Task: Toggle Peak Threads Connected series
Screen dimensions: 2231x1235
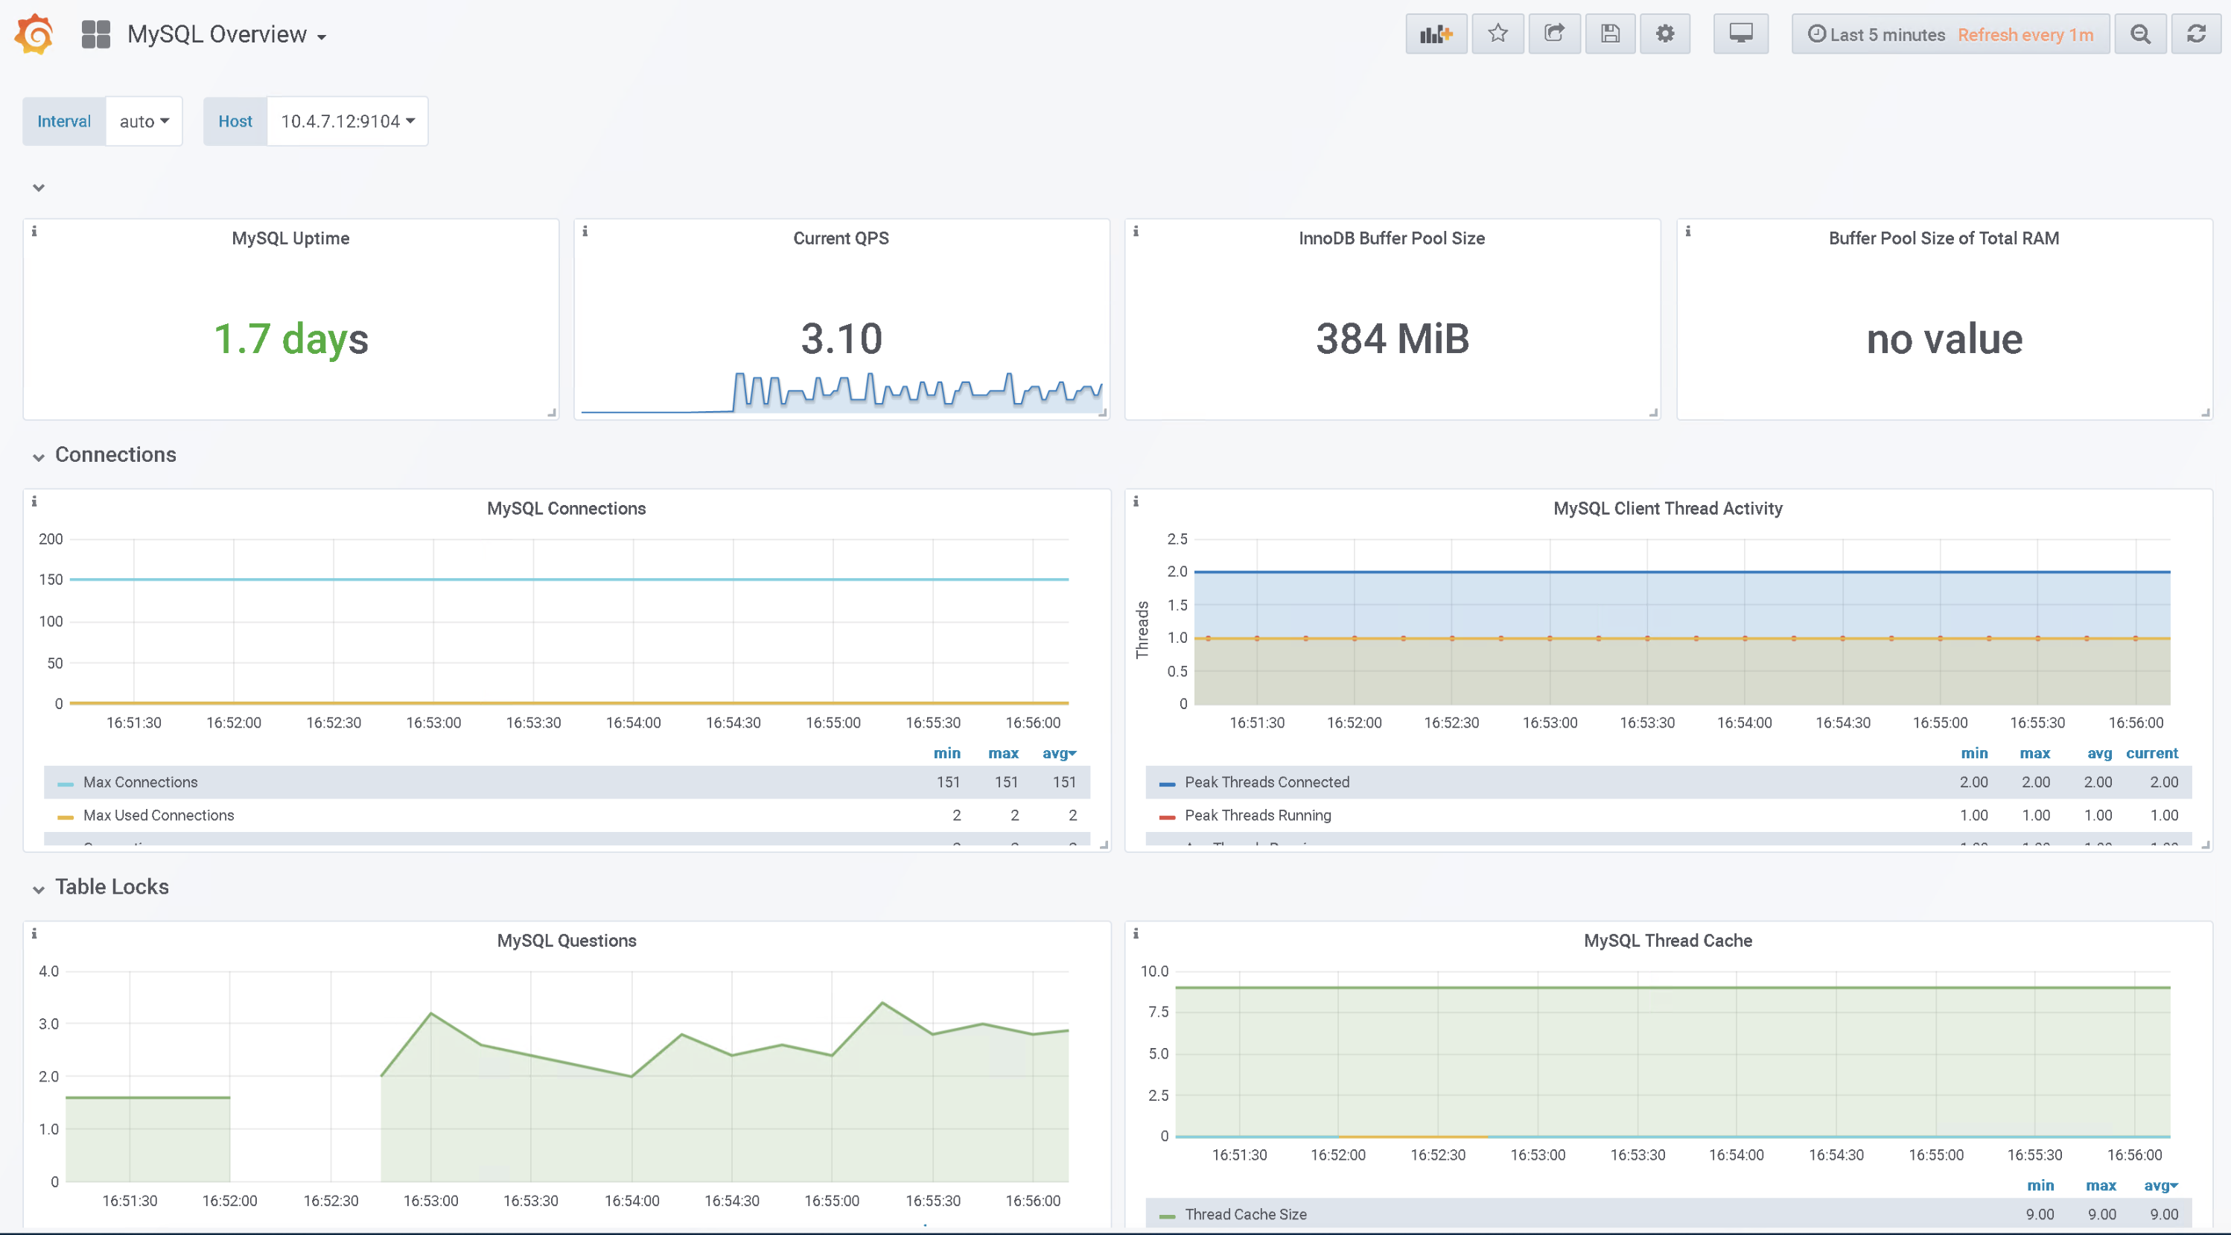Action: click(1267, 782)
